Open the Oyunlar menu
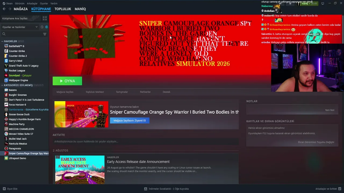The height and width of the screenshot is (193, 344). [x=44, y=3]
